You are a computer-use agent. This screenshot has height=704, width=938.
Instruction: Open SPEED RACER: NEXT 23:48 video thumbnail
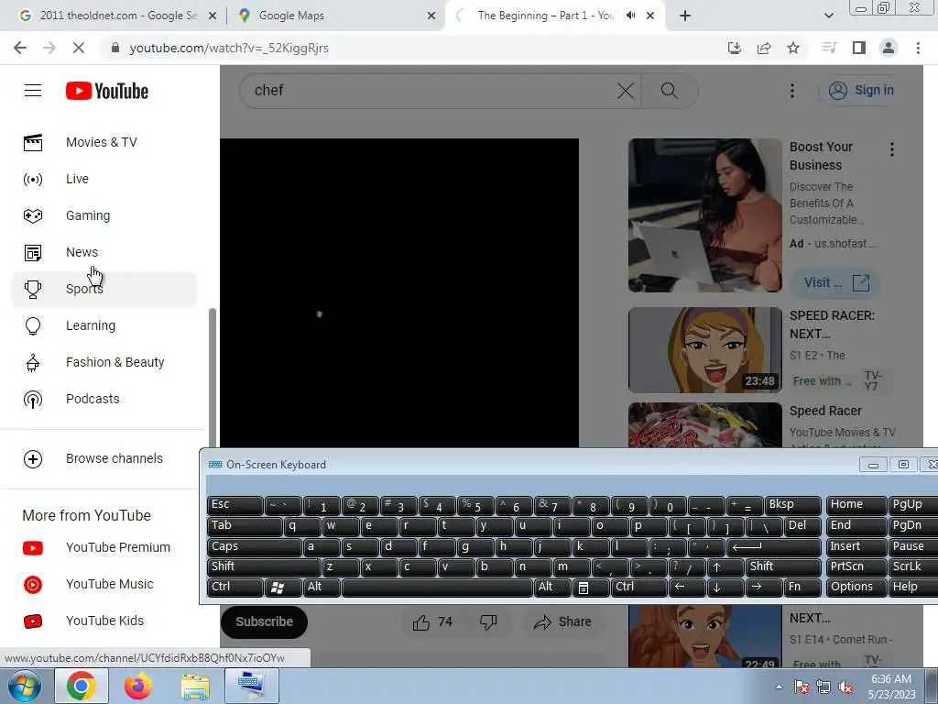click(x=704, y=350)
